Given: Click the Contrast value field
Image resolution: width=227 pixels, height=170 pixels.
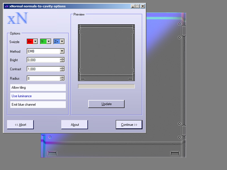Looking at the screenshot, I should tap(43, 69).
